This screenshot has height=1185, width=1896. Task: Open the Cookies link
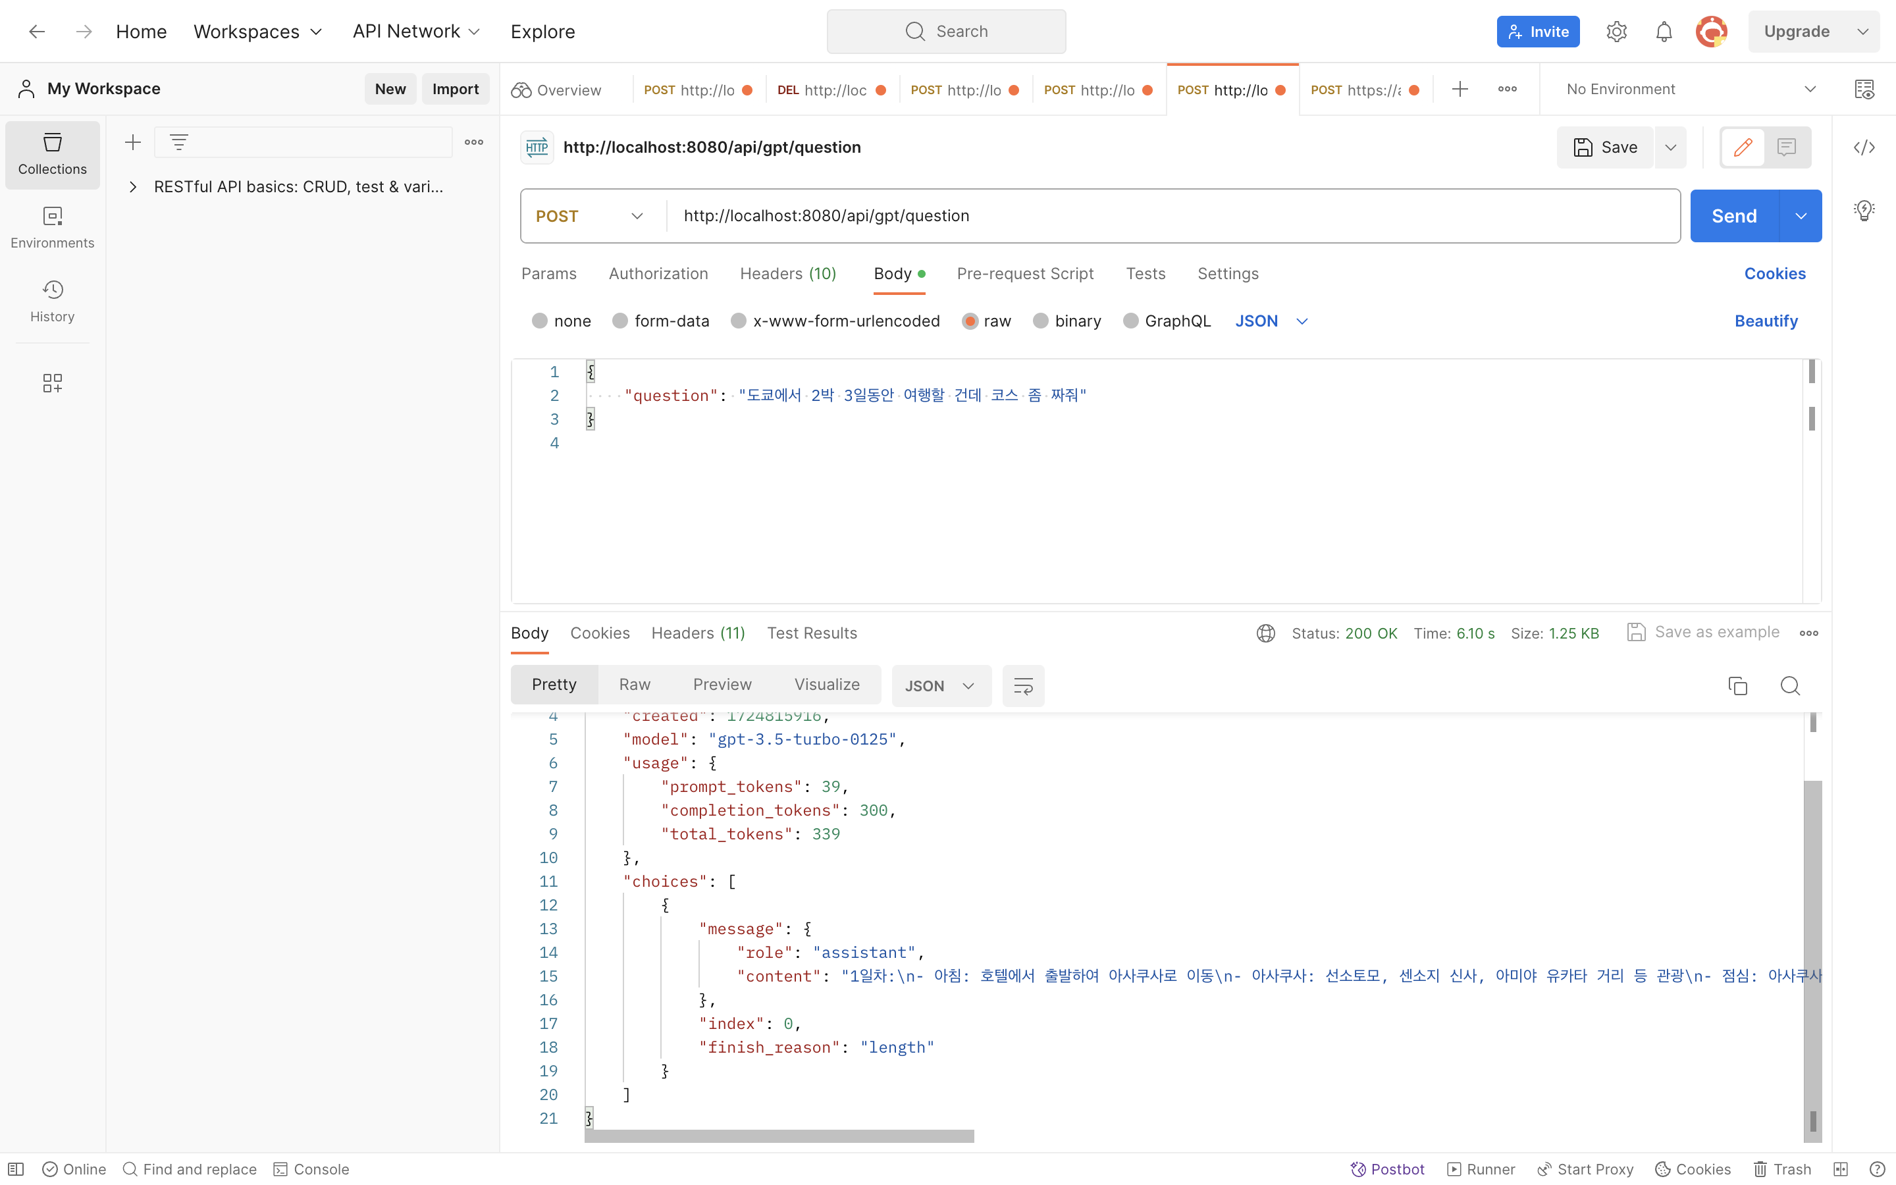1775,273
